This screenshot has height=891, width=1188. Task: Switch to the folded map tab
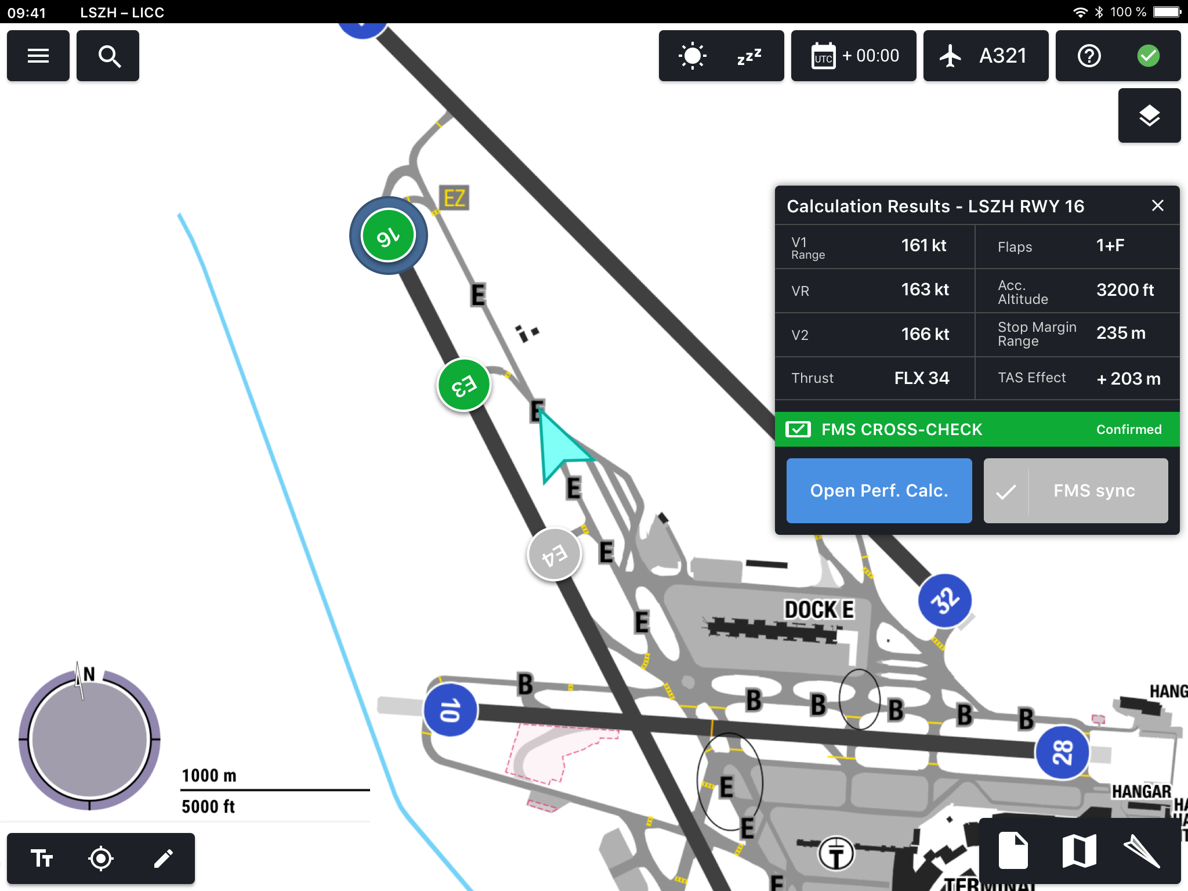coord(1079,850)
